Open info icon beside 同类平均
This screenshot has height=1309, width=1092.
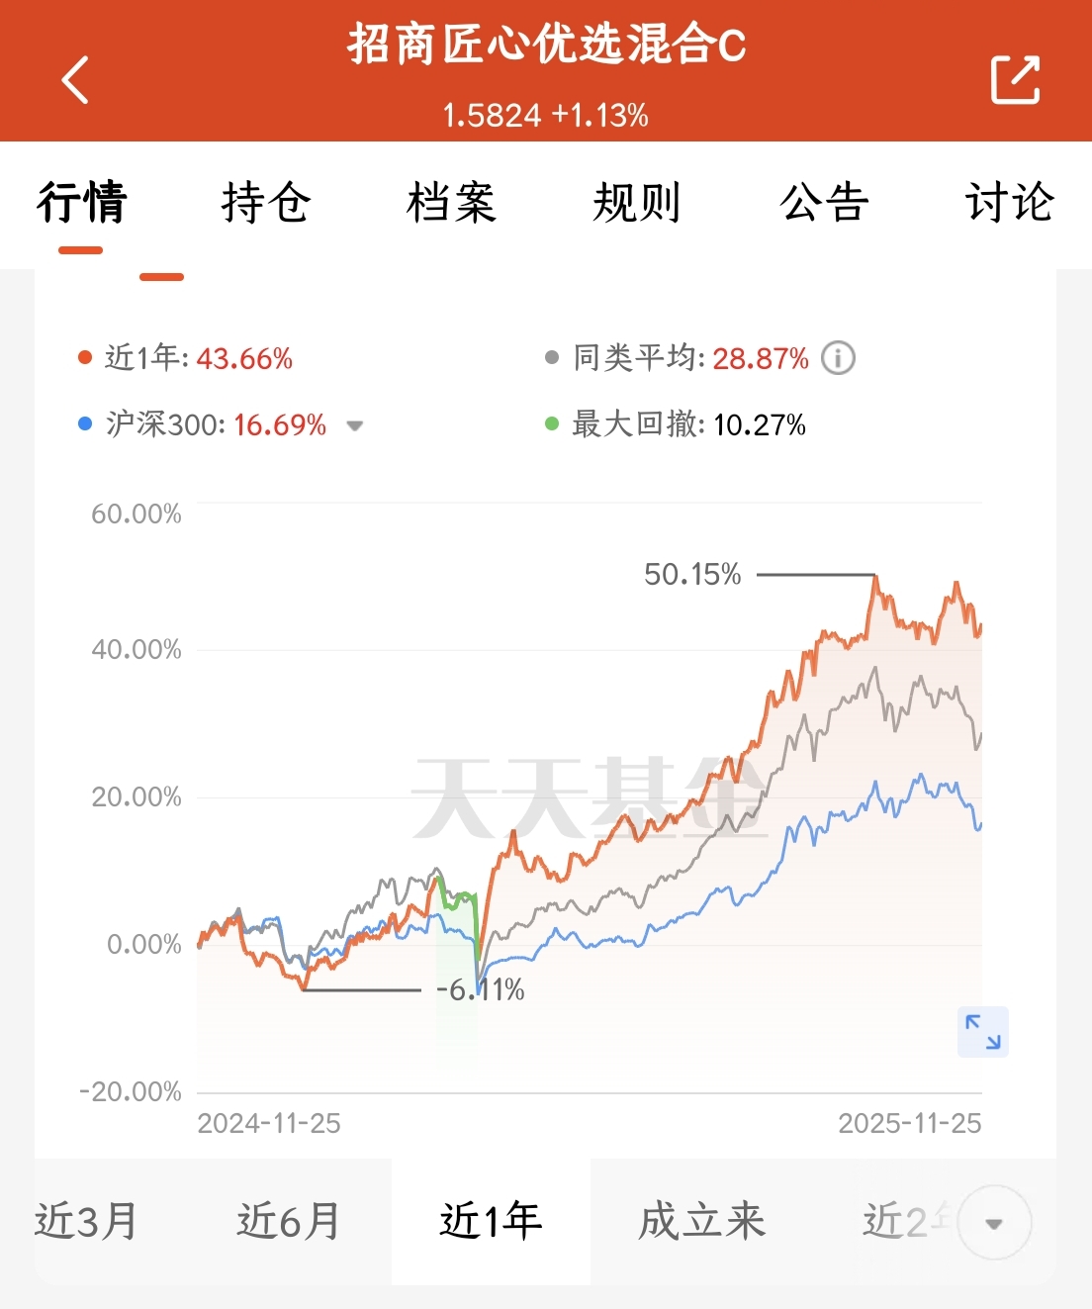coord(838,358)
